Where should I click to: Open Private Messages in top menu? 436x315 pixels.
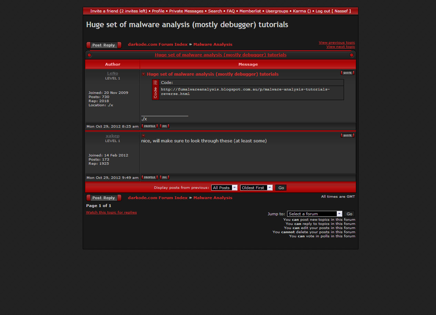point(186,11)
